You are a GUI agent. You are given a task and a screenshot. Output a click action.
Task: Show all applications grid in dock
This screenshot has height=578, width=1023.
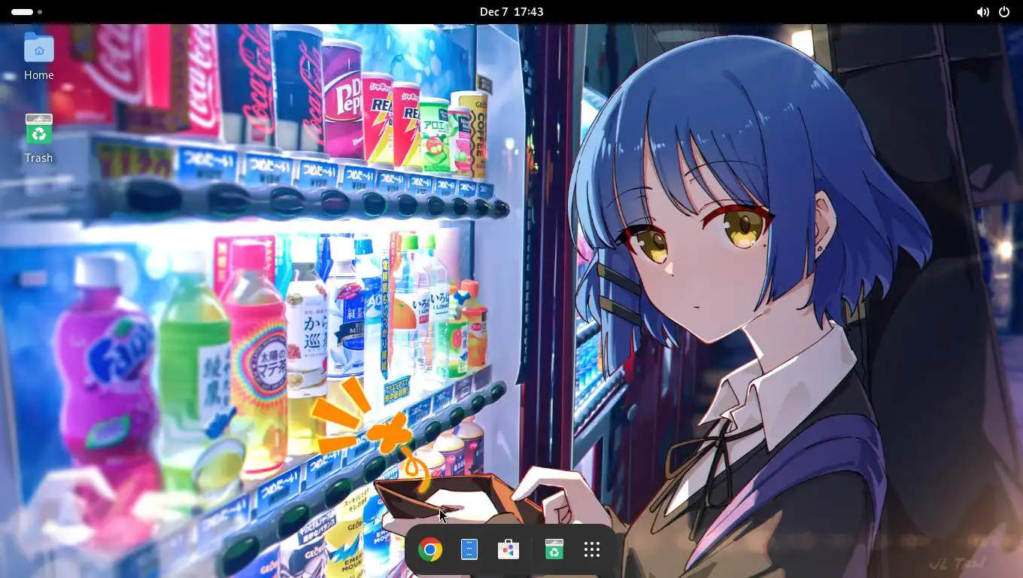tap(592, 550)
